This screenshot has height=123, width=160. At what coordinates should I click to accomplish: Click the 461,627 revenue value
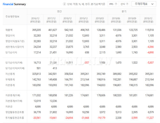[x=52, y=30]
